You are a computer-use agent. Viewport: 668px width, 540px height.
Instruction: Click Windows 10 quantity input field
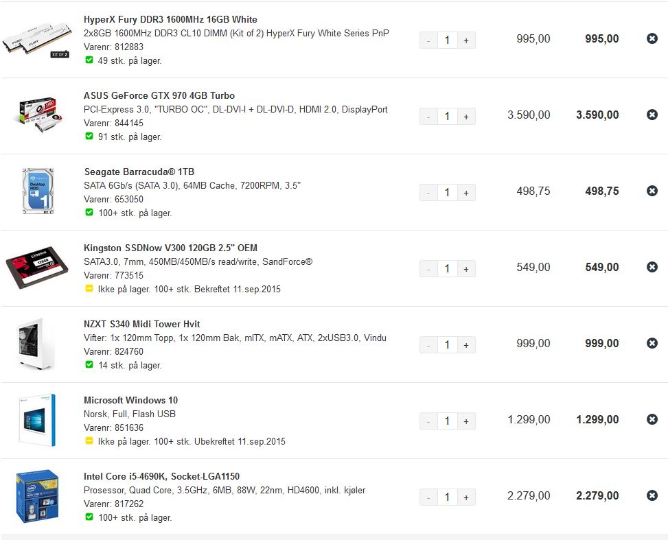click(448, 421)
